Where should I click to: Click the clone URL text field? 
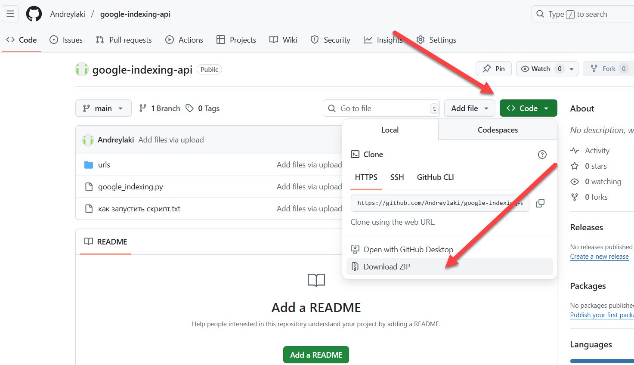[x=440, y=203]
